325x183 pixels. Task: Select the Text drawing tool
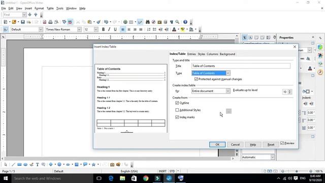[37, 165]
